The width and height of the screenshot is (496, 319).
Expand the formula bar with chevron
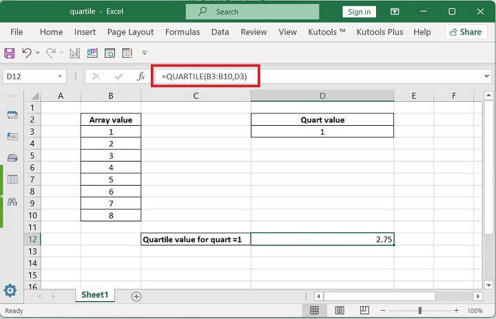(487, 76)
